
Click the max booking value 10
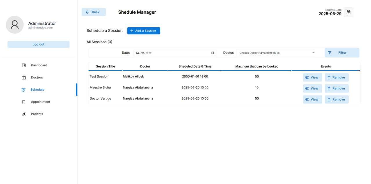pos(257,88)
